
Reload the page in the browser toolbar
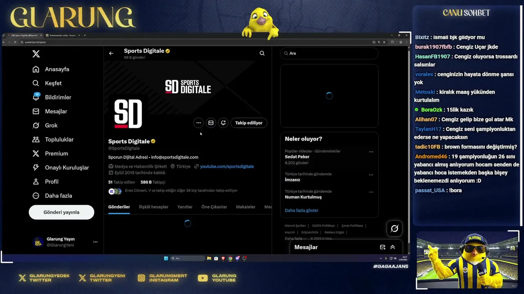click(x=15, y=42)
